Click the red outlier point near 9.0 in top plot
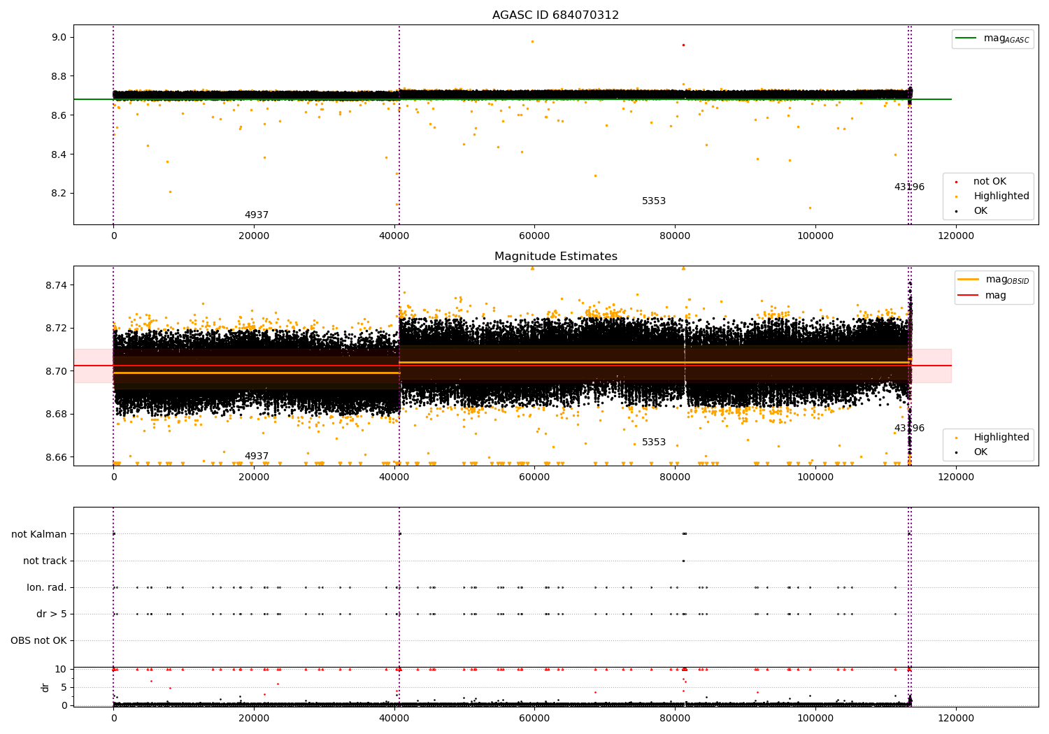Viewport: 1049px width, 734px height. pos(683,45)
